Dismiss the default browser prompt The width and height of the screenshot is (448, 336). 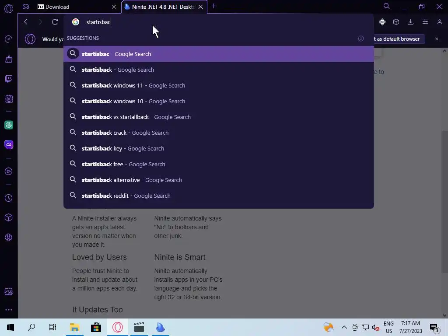tap(437, 39)
